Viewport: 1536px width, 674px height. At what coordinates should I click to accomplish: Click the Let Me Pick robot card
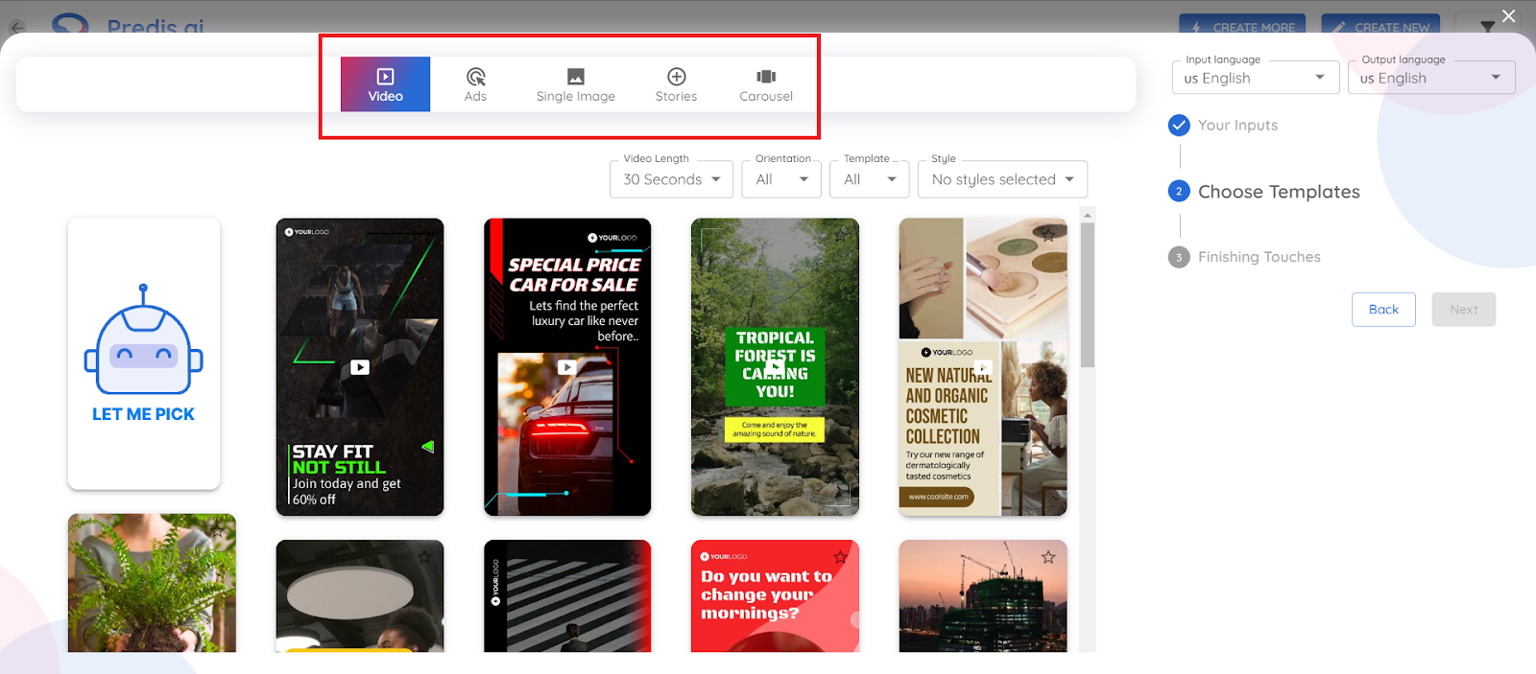[x=144, y=354]
